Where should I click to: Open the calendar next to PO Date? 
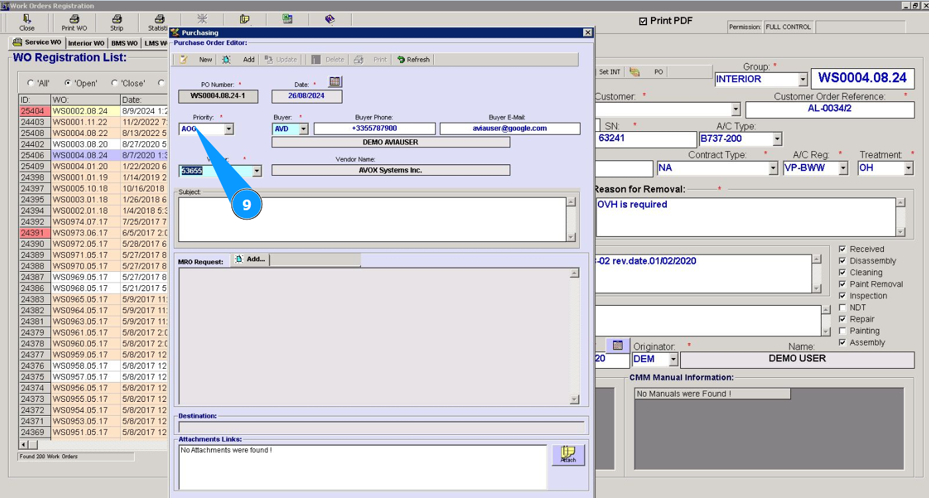point(335,82)
